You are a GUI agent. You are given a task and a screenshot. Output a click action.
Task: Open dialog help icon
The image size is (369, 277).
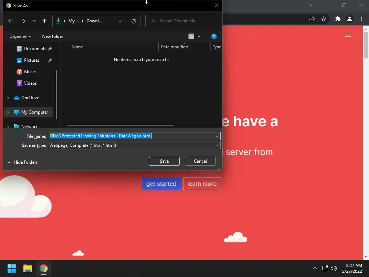214,36
